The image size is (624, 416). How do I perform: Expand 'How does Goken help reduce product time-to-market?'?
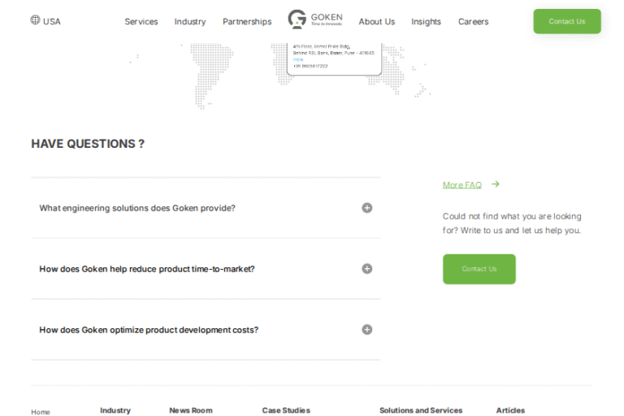tap(147, 269)
